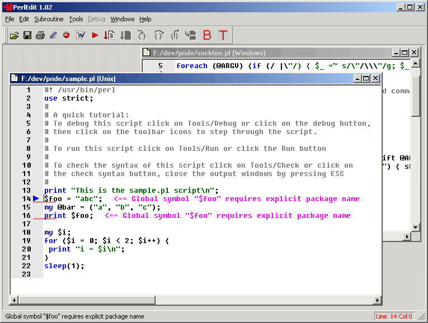The image size is (428, 323).
Task: Click the blue paperclip toolbar icon
Action: (x=53, y=35)
